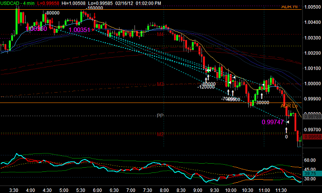Image resolution: width=322 pixels, height=193 pixels.
Task: Click the 9:00 time axis label
Action: pyautogui.click(x=197, y=190)
